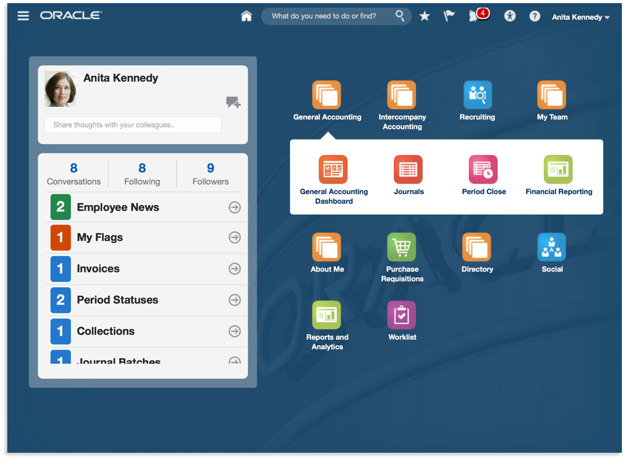Open Employee News arrow button
Viewport: 625px width, 460px height.
pyautogui.click(x=235, y=207)
